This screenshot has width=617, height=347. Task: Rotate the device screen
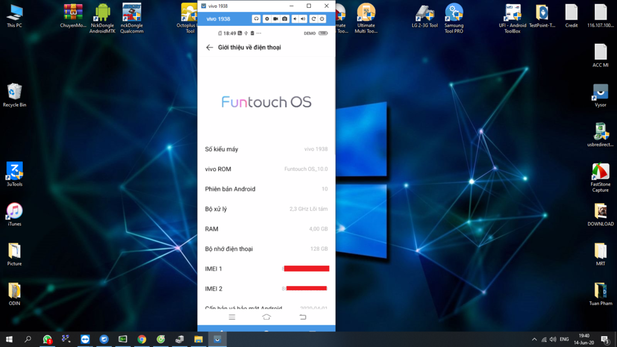coord(313,19)
